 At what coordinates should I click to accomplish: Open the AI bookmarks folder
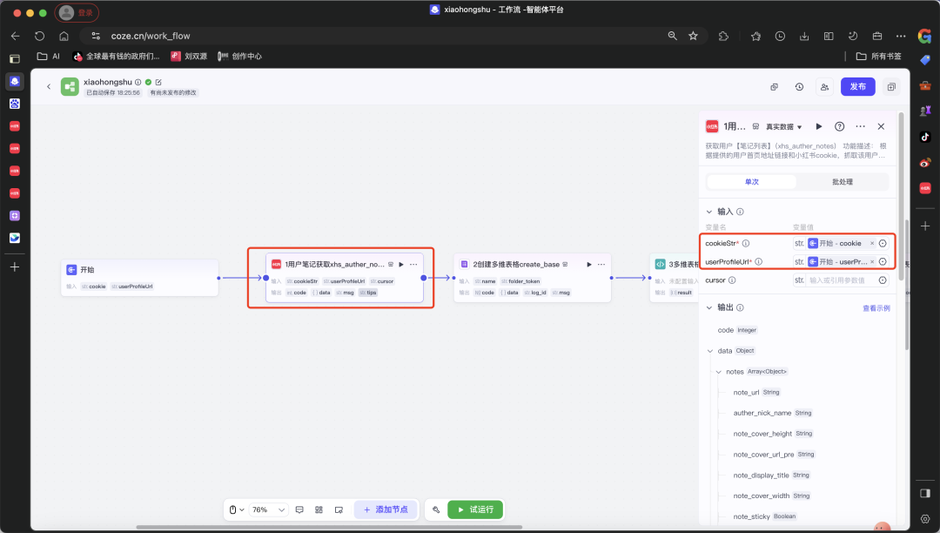[49, 57]
